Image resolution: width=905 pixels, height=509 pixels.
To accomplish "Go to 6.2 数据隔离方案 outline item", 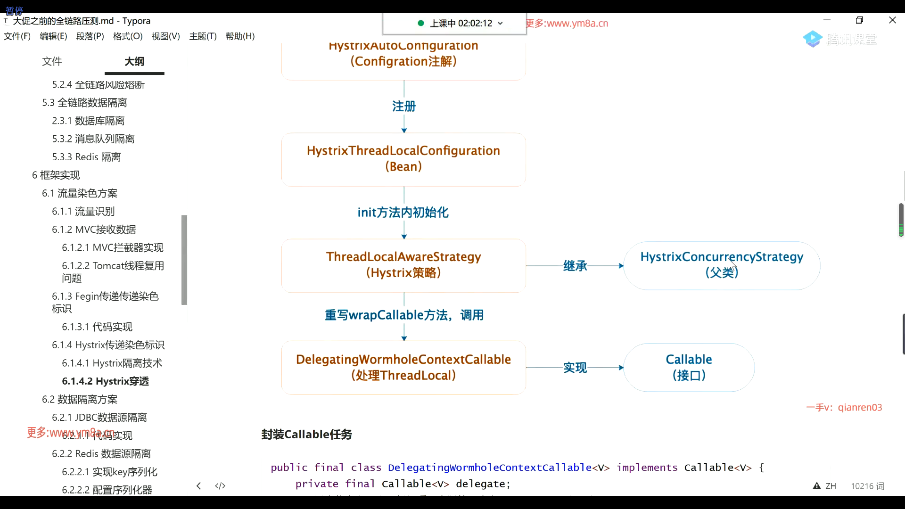I will (80, 399).
